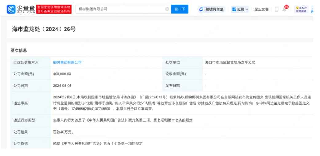Image resolution: width=320 pixels, height=156 pixels.
Task: Open the 知彼阿尔法 tool
Action: (211, 9)
